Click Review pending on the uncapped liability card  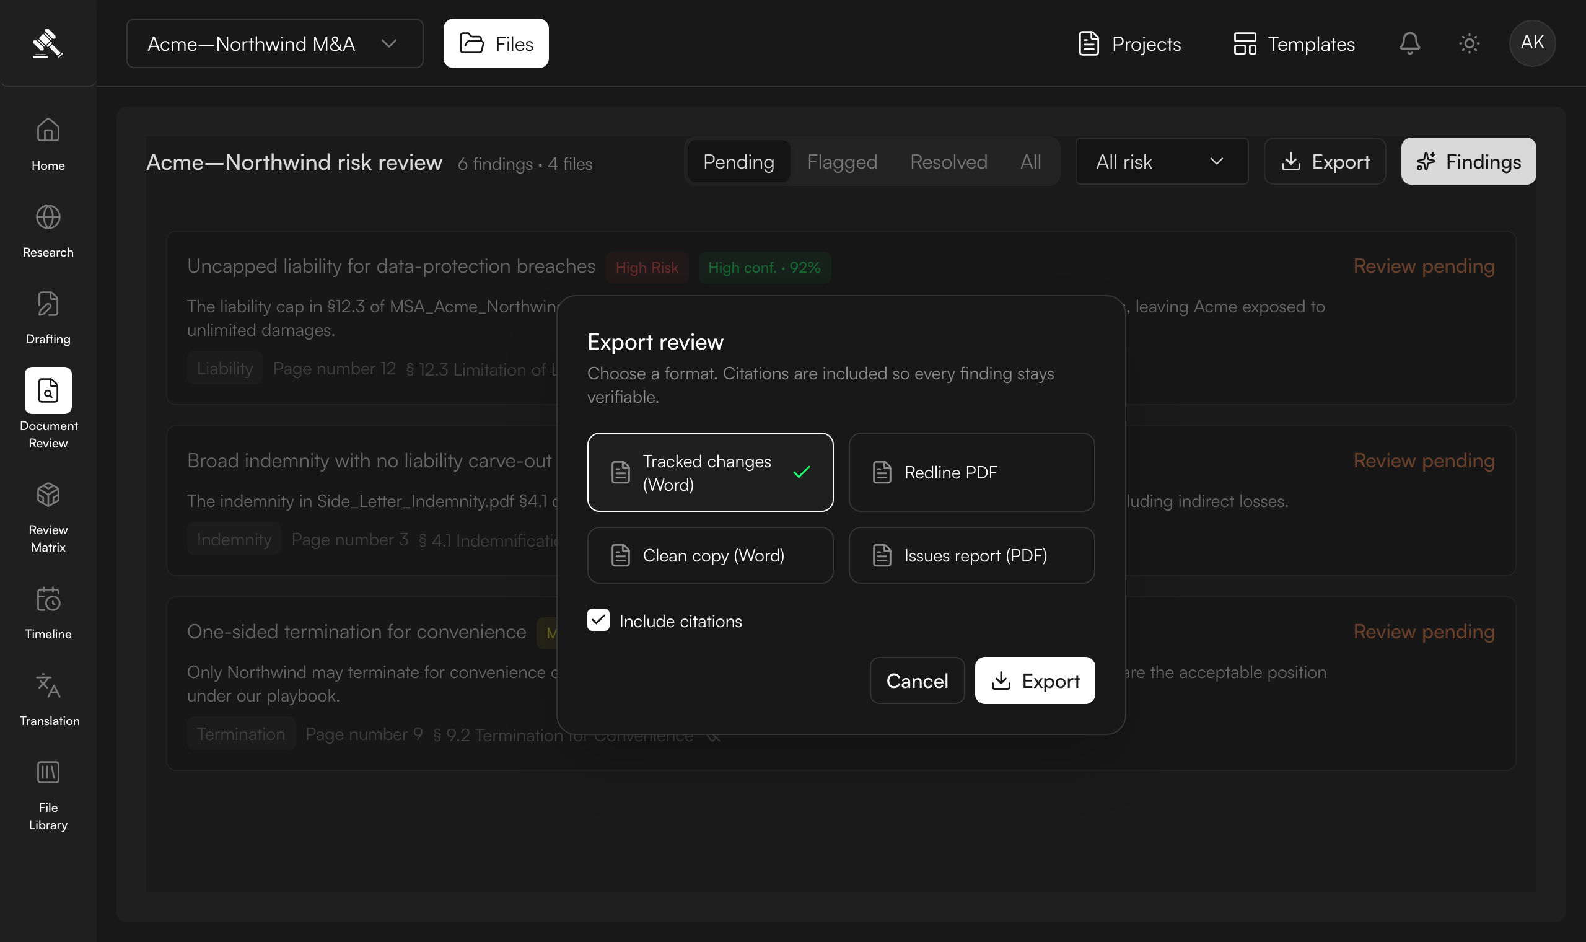(x=1424, y=266)
